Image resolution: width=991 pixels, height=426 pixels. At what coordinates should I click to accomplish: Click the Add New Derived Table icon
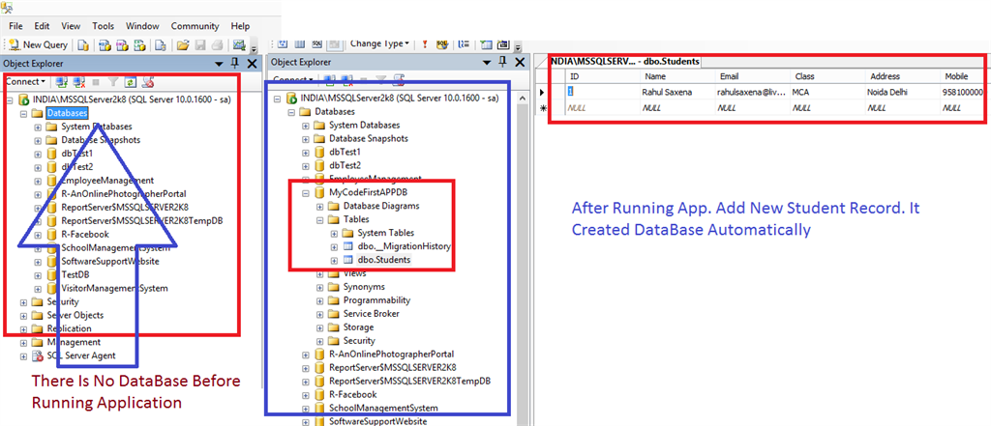pos(503,43)
